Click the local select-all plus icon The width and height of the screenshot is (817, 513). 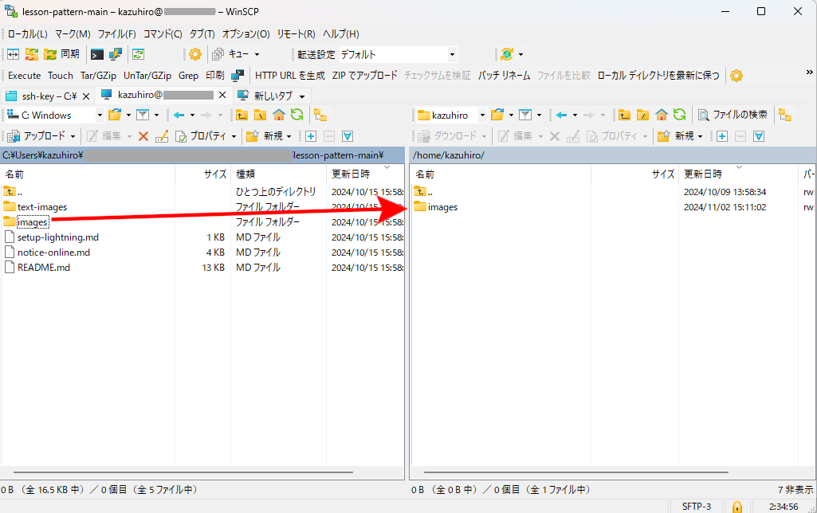click(x=311, y=136)
